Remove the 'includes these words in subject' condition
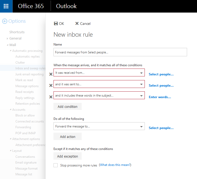This screenshot has height=179, width=197. 51,97
